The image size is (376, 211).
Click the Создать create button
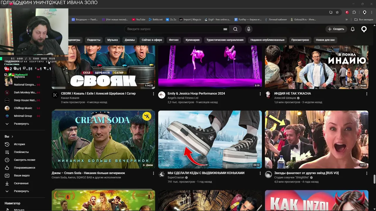pyautogui.click(x=336, y=29)
